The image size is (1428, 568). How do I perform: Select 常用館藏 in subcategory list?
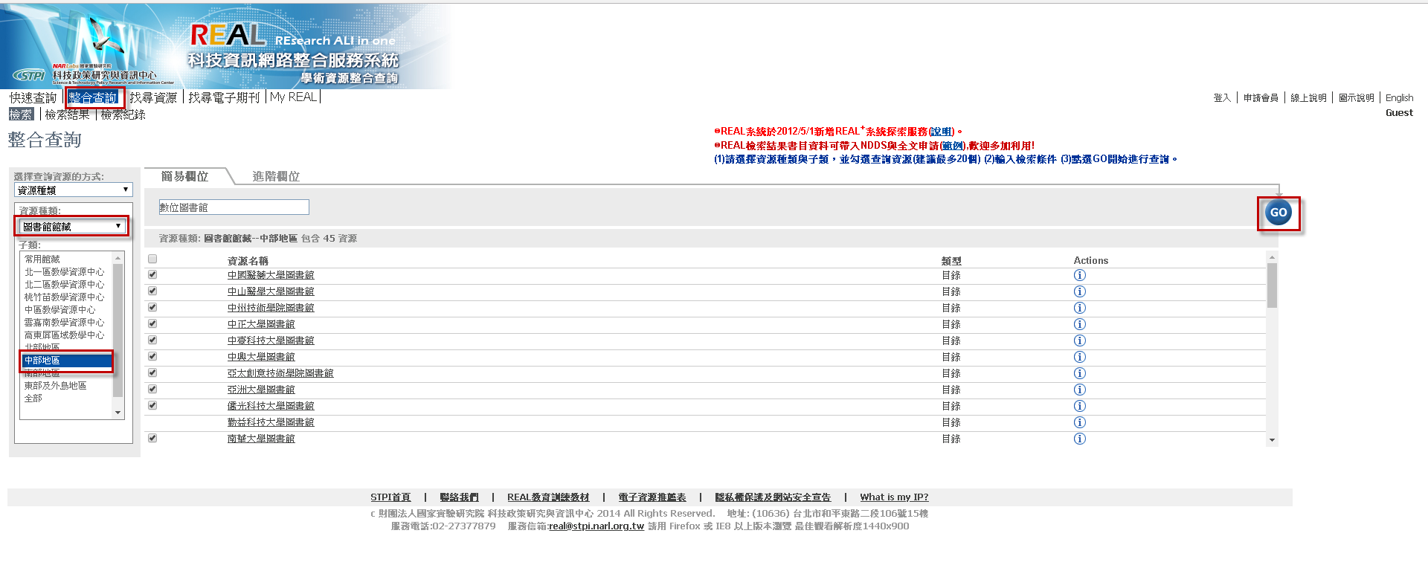click(42, 259)
